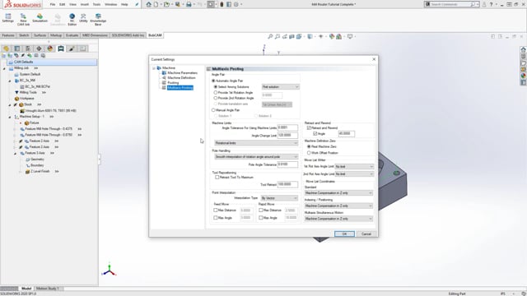Image resolution: width=527 pixels, height=296 pixels.
Task: Click Zoom to Fit in view toolbar
Action: point(270,36)
